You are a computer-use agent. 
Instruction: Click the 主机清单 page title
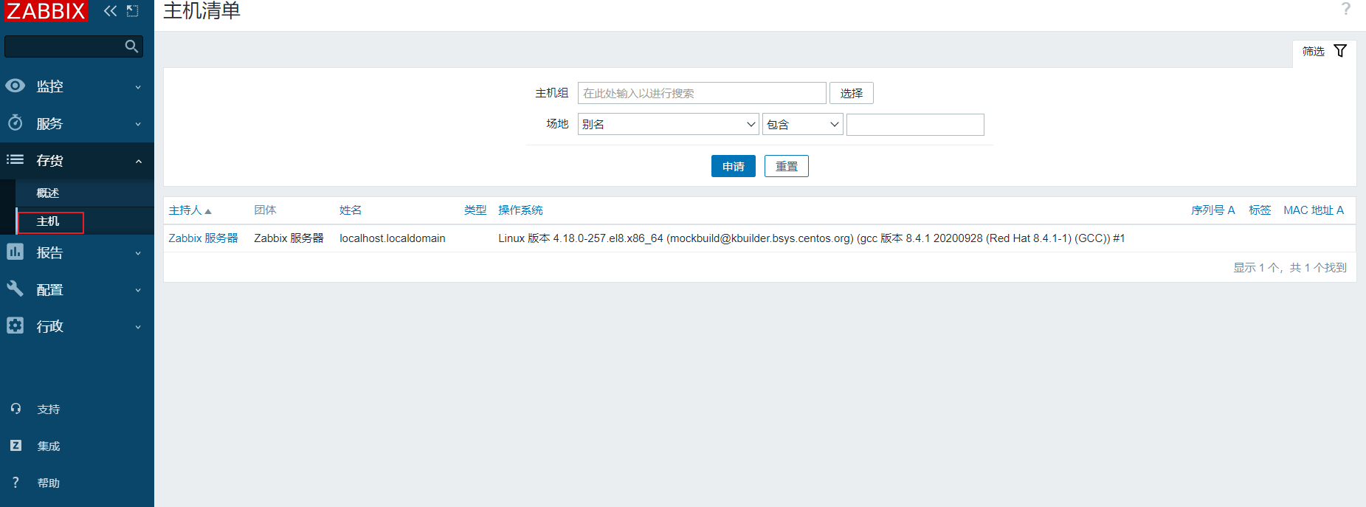(201, 10)
